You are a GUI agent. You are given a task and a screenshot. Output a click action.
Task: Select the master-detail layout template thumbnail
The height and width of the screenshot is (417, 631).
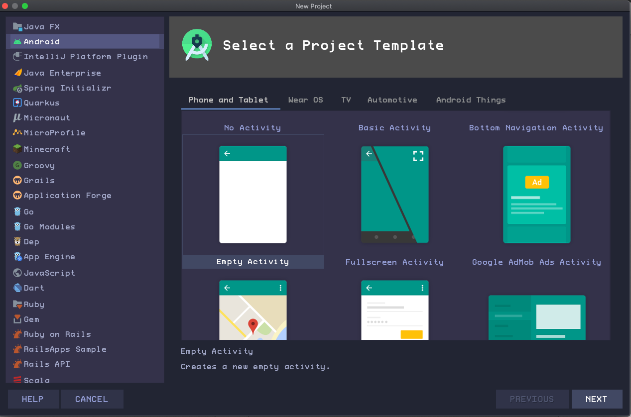(x=537, y=317)
